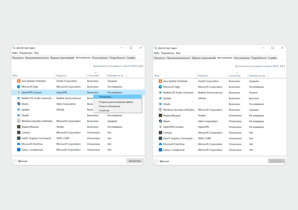
Task: Click Yandex publisher cell in right window
Action: click(x=202, y=115)
